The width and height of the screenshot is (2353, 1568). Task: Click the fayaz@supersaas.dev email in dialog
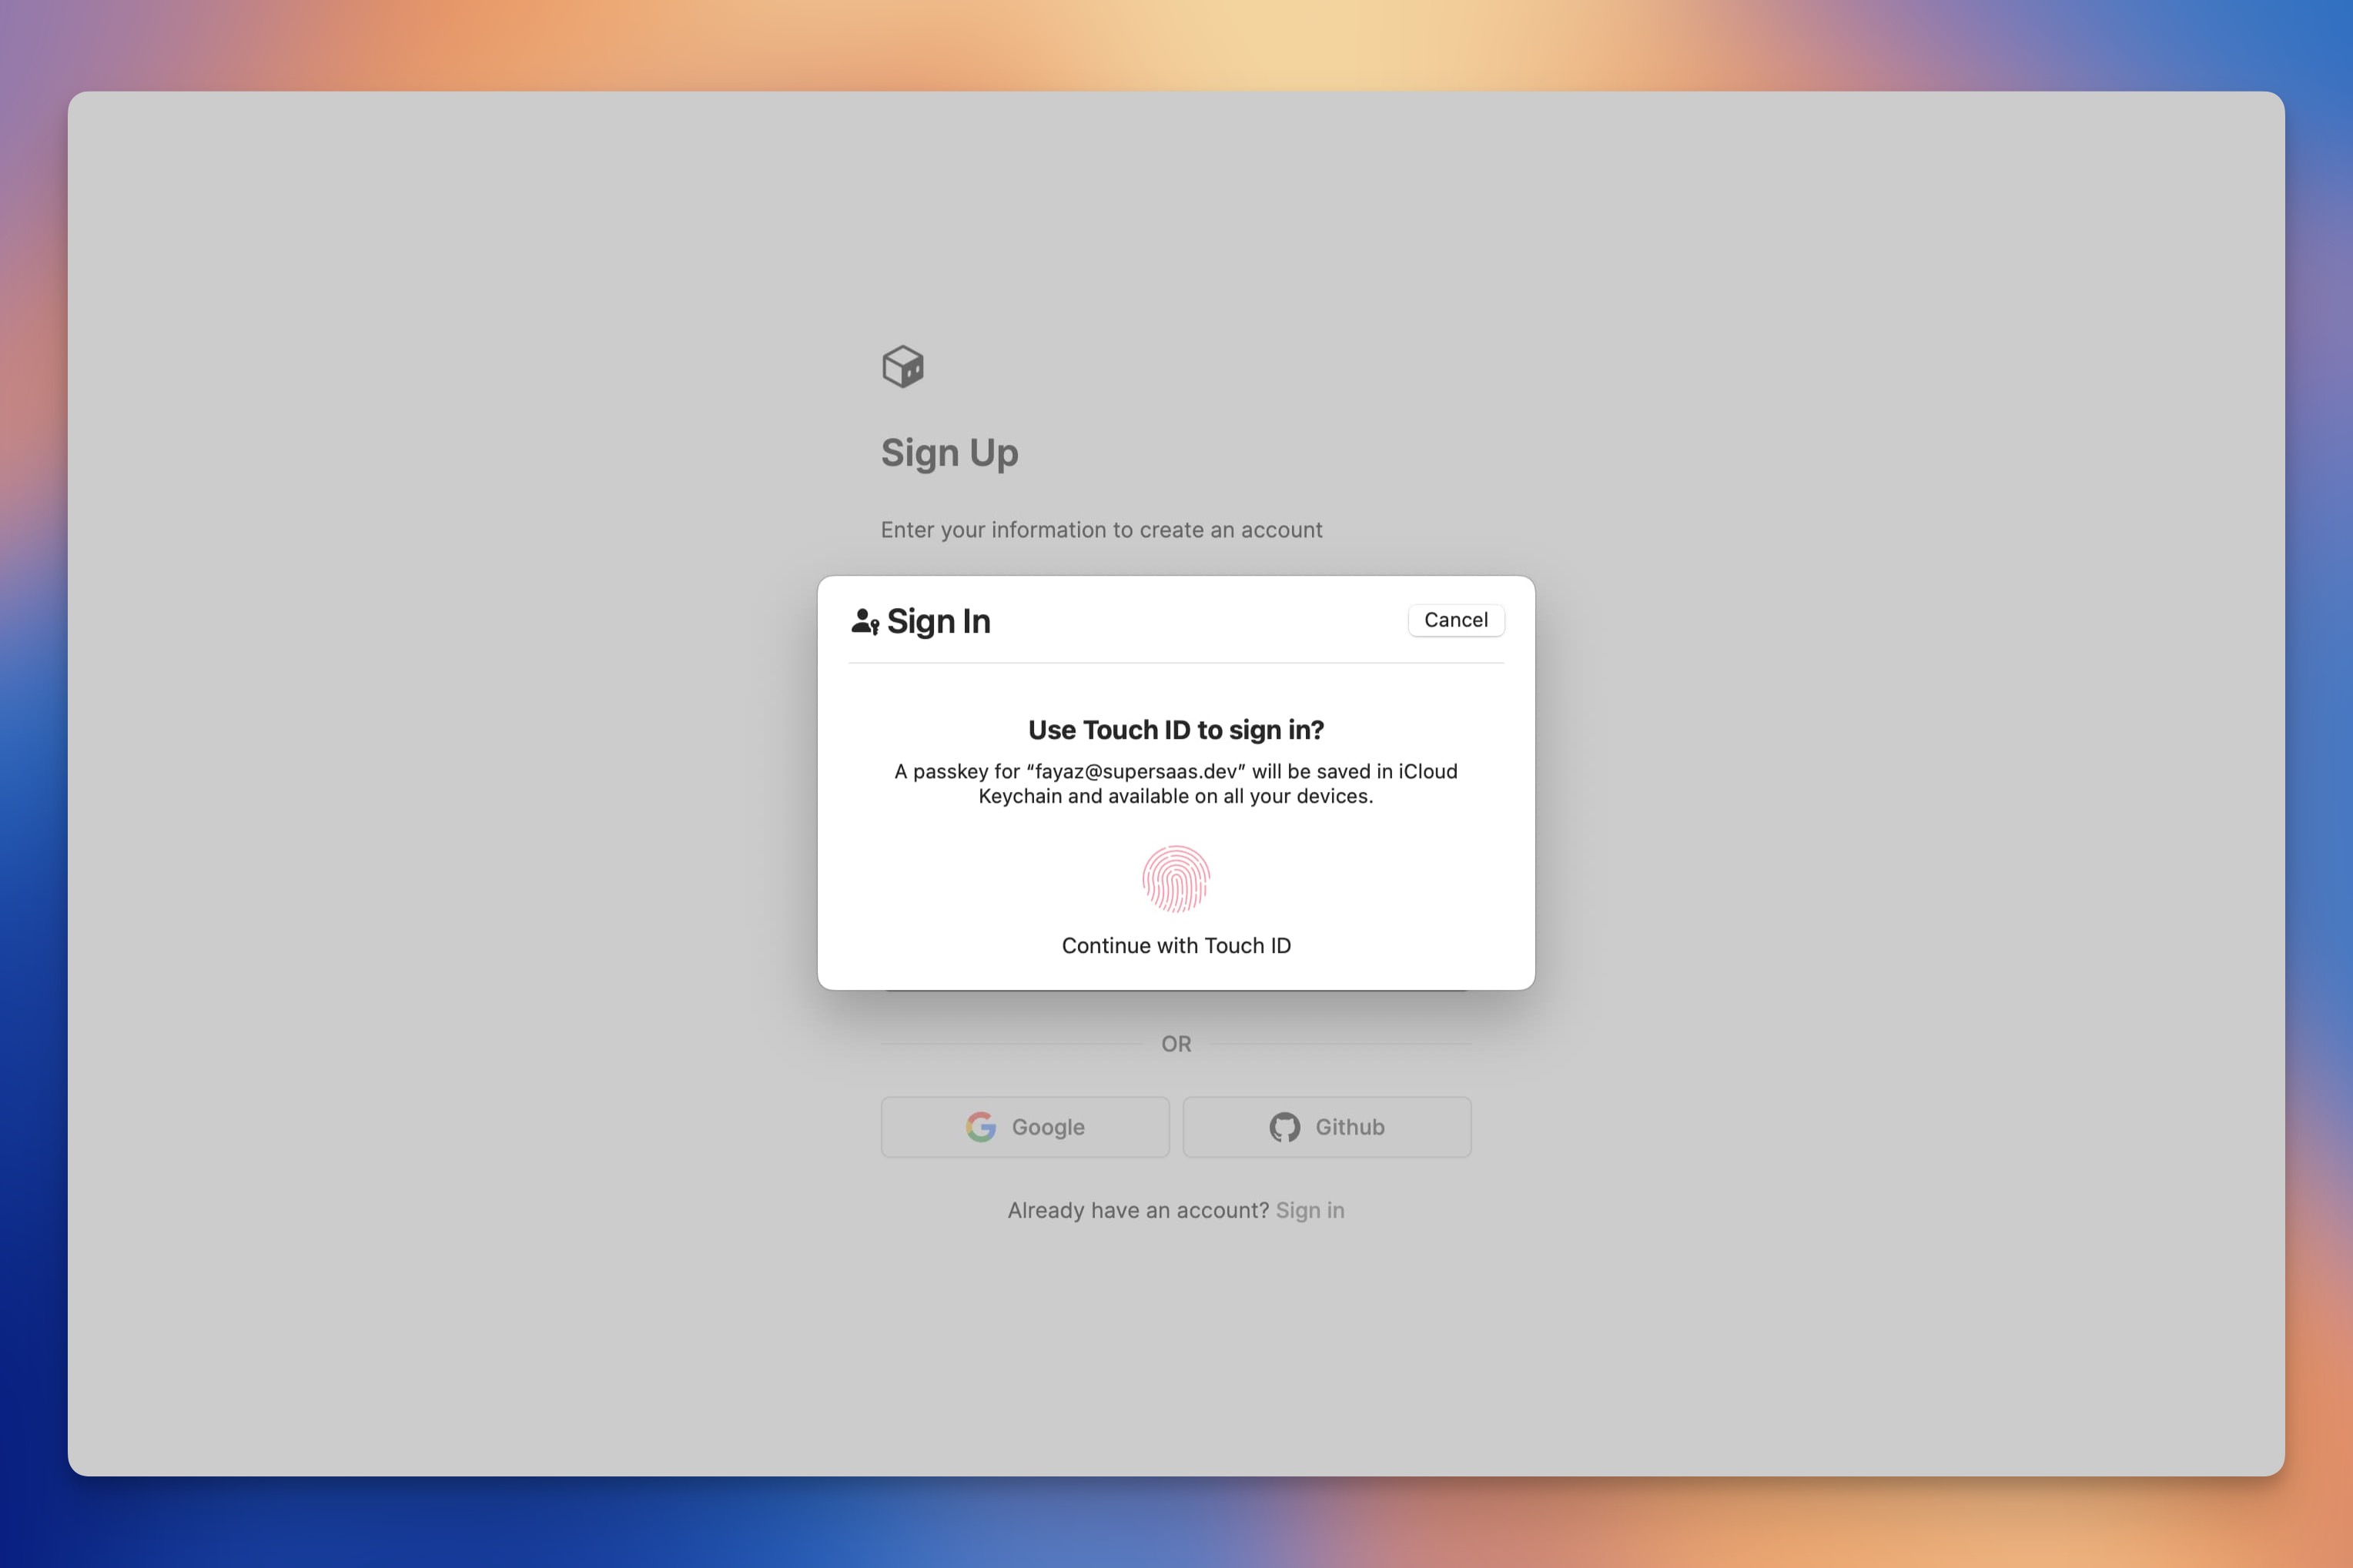(x=1135, y=771)
